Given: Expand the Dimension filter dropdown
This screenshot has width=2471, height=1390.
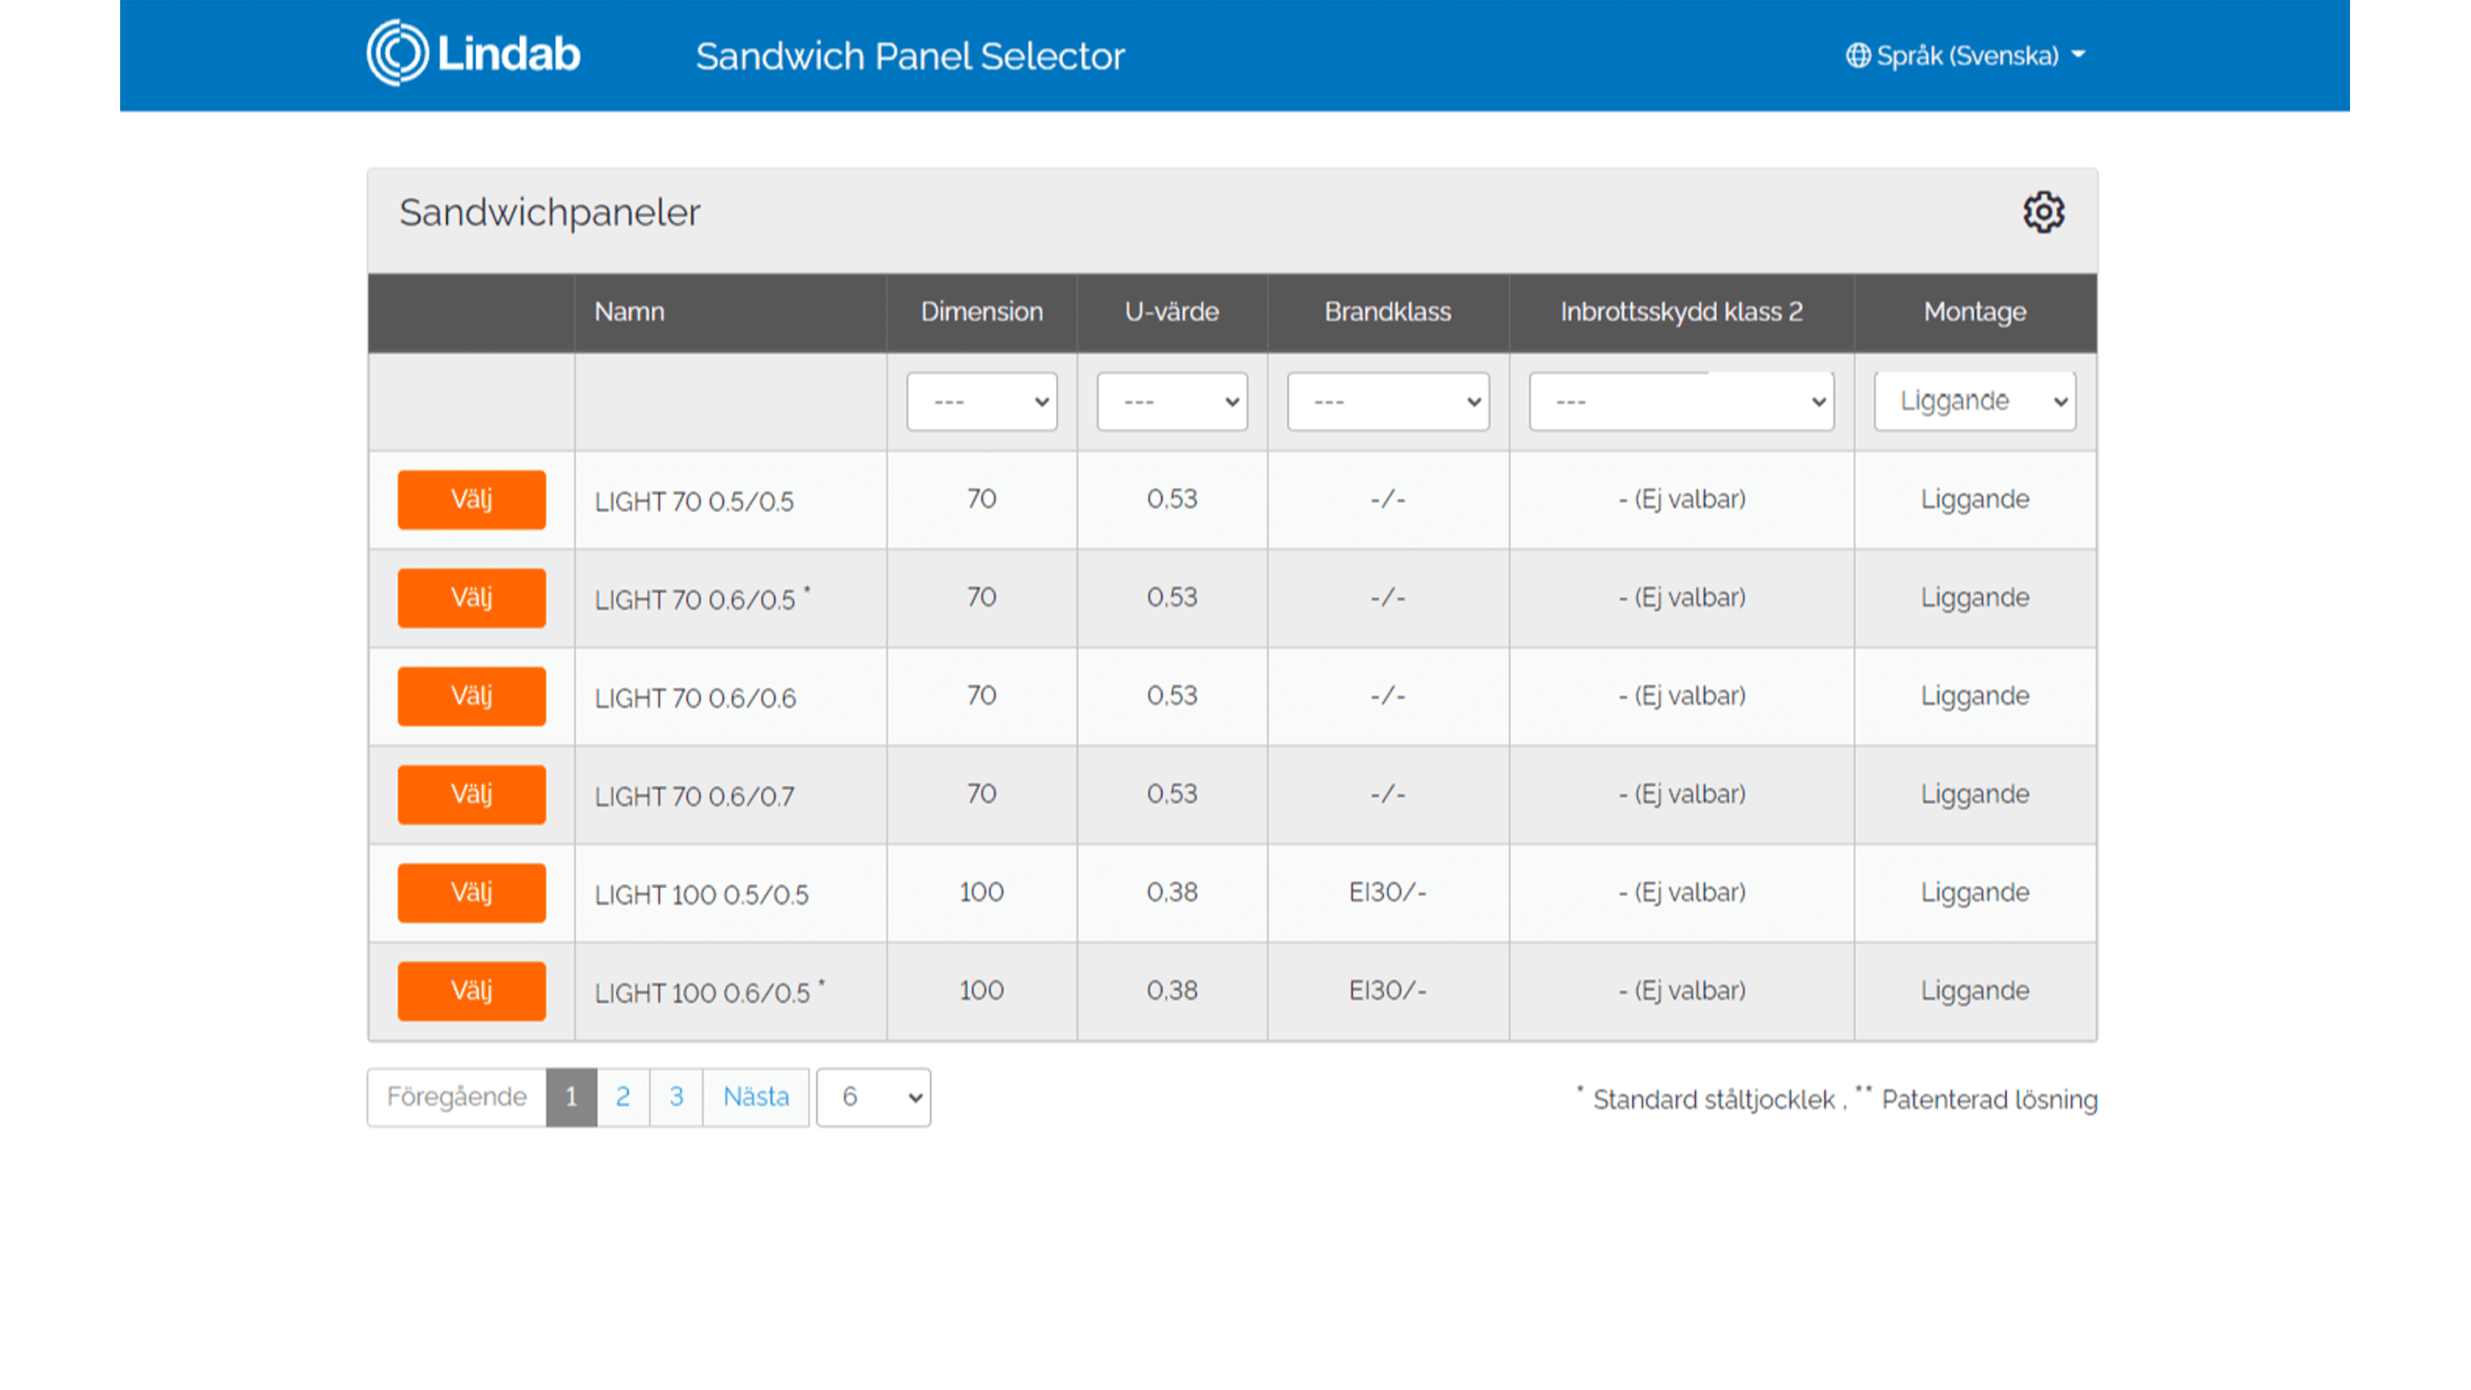Looking at the screenshot, I should click(982, 401).
